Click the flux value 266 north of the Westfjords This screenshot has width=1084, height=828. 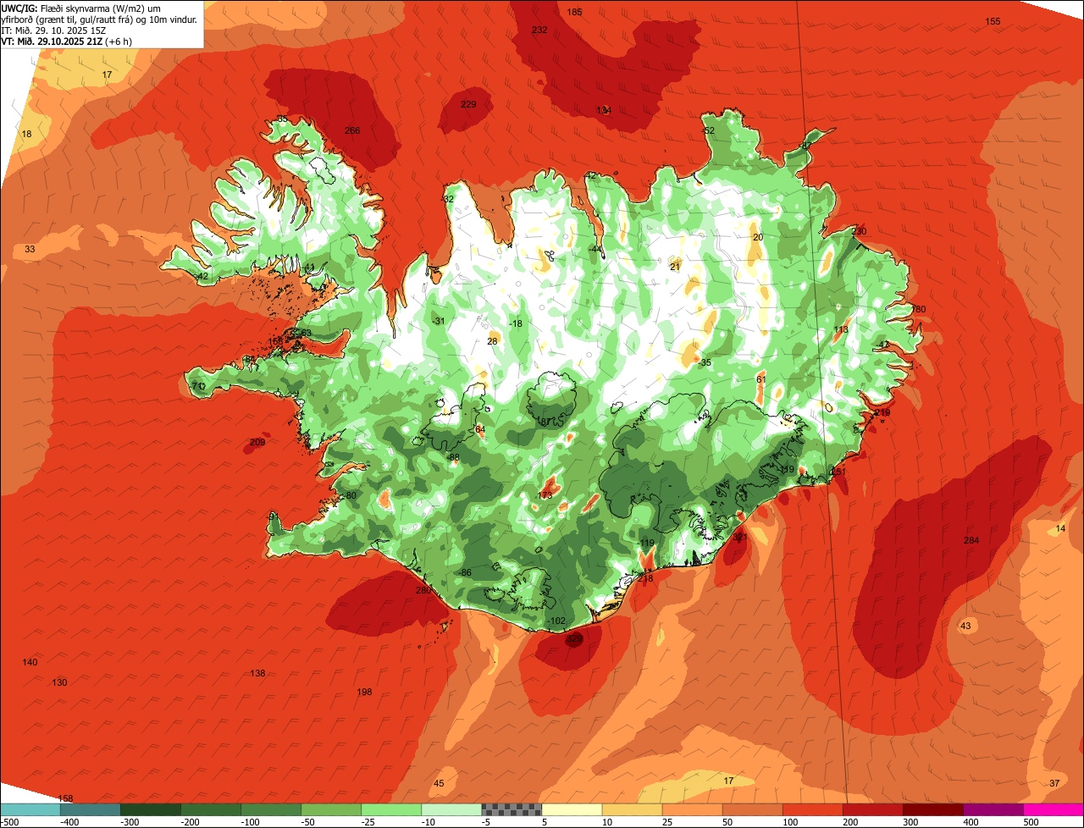[352, 130]
